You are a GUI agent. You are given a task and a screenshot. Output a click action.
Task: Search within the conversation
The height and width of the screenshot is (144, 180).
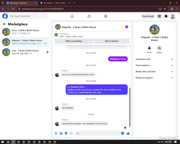click(159, 48)
